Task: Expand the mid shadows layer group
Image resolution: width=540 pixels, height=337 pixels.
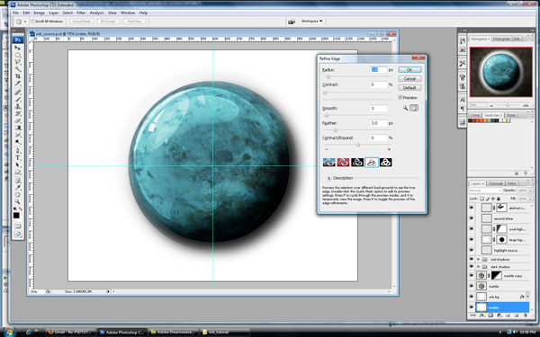Action: point(479,260)
